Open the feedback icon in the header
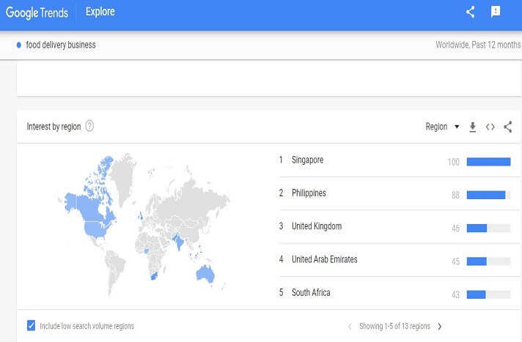The image size is (522, 342). click(496, 12)
